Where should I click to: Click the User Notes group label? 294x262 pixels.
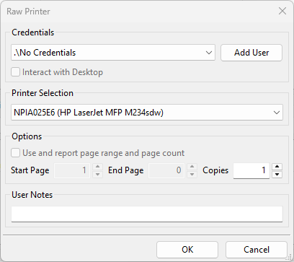[x=32, y=195]
